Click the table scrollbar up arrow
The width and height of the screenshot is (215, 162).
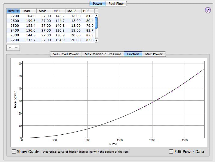coord(97,15)
